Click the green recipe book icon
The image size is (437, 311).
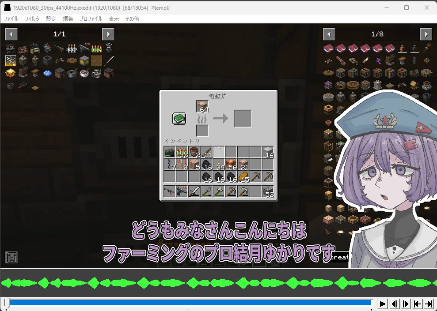click(179, 119)
